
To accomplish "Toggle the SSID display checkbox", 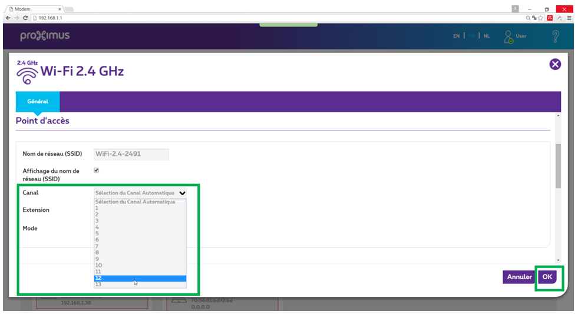I will pos(97,171).
